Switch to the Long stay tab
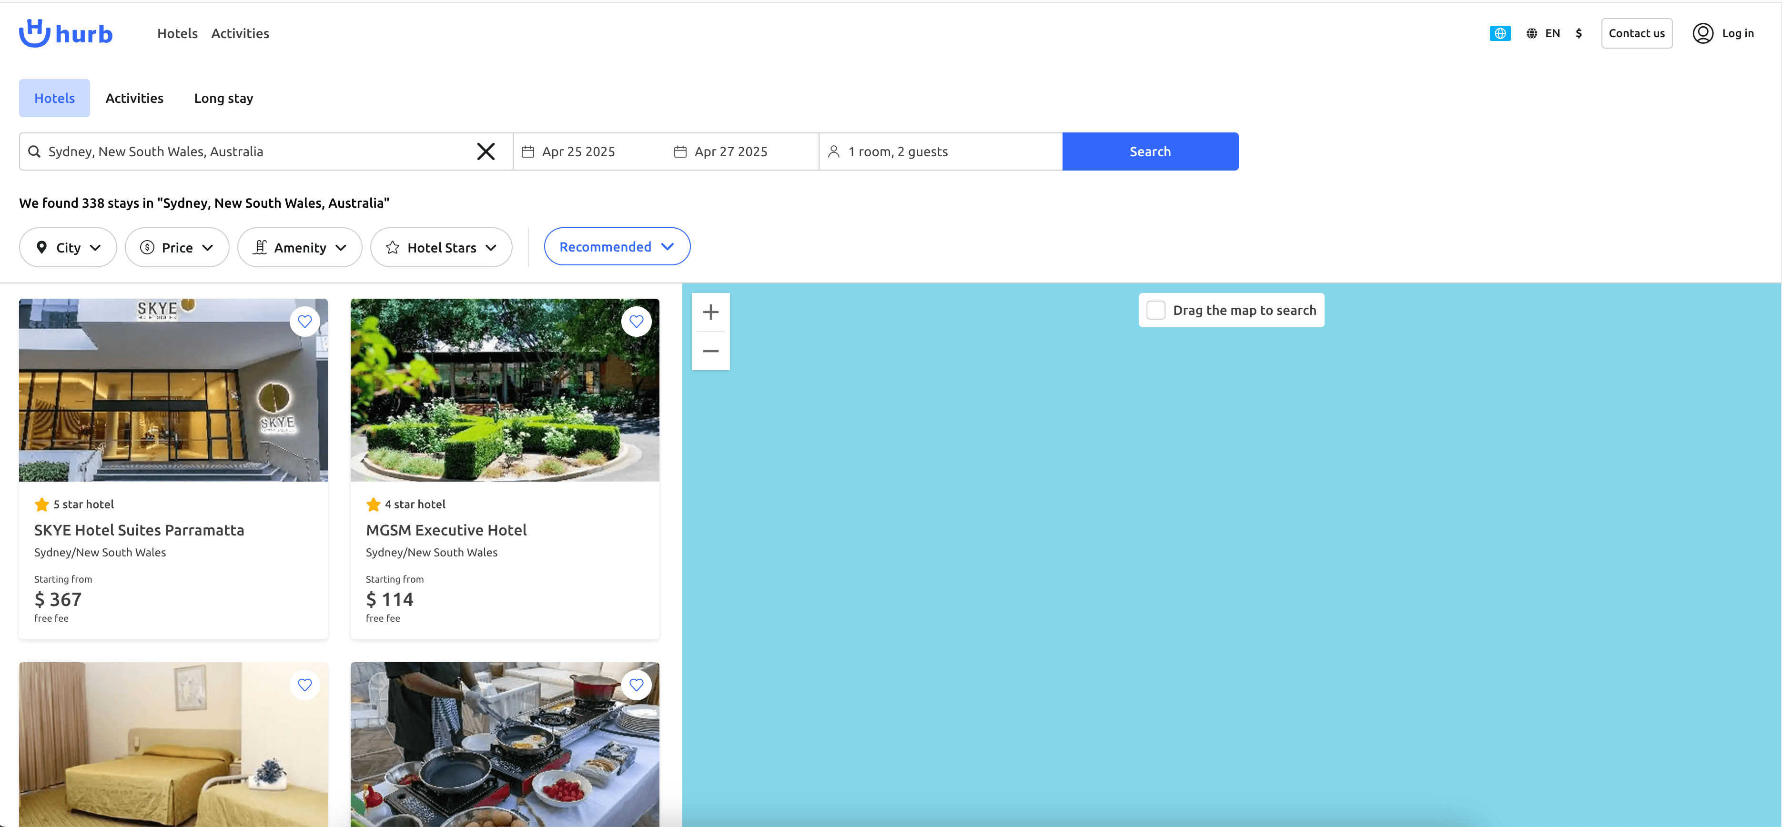 pyautogui.click(x=223, y=98)
